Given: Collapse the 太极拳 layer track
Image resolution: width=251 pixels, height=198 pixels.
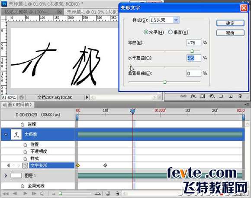Looking at the screenshot, I should (6, 135).
